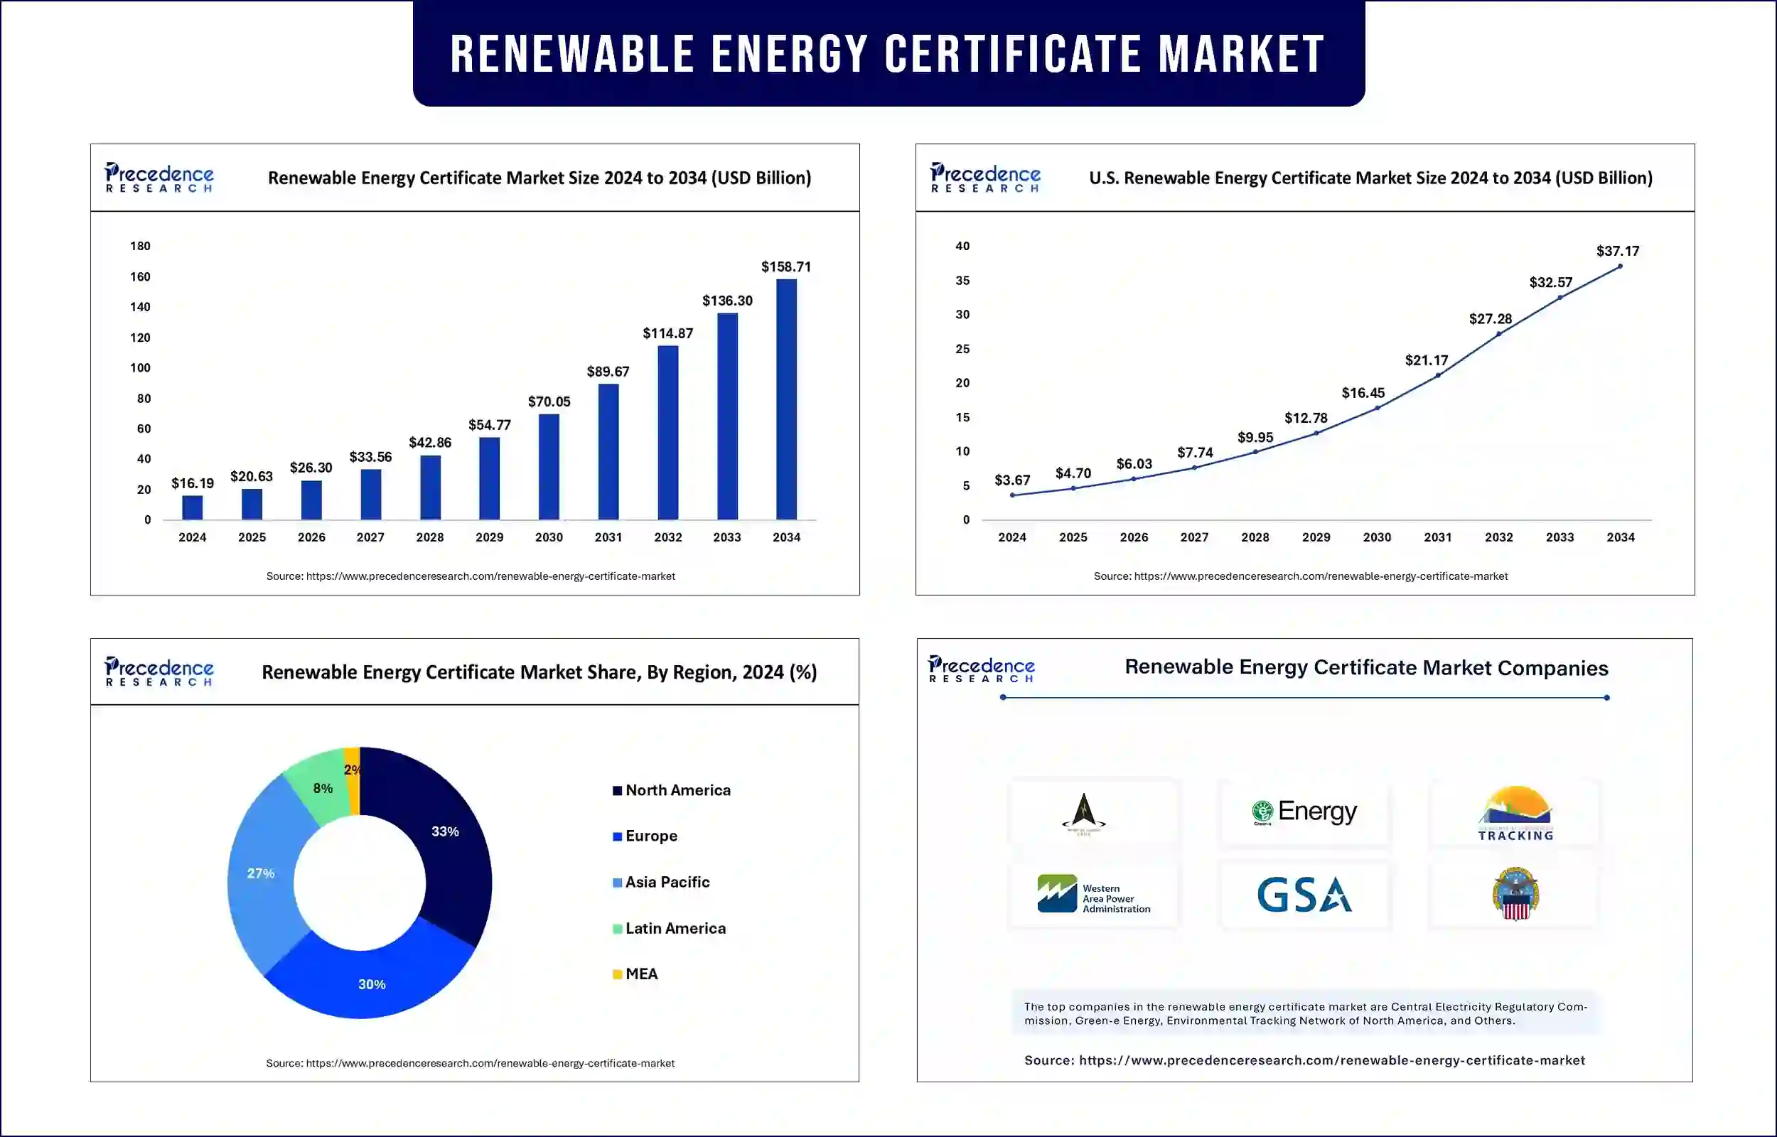Click the Precedence Research logo in region share chart
The height and width of the screenshot is (1137, 1777).
[159, 672]
